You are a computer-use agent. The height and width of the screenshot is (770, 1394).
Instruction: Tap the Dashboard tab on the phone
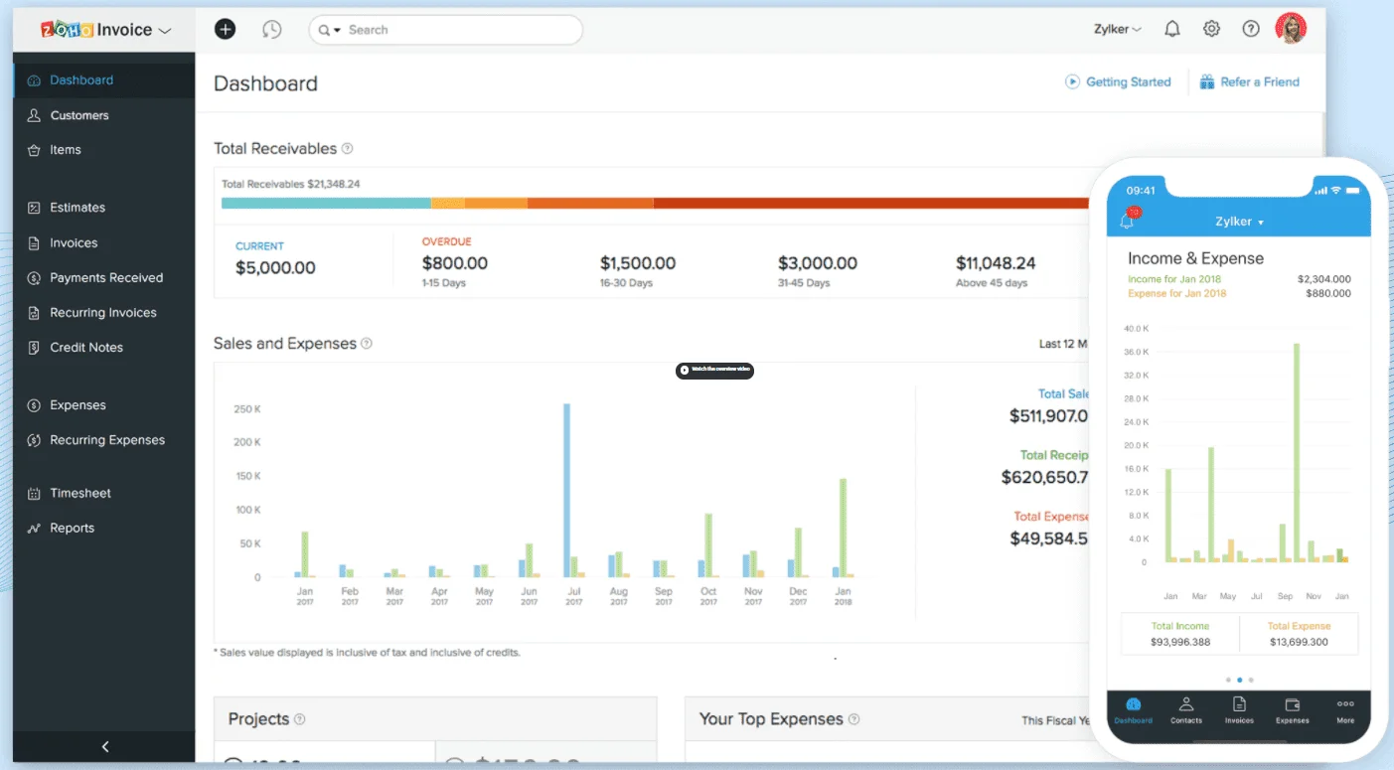[1134, 711]
